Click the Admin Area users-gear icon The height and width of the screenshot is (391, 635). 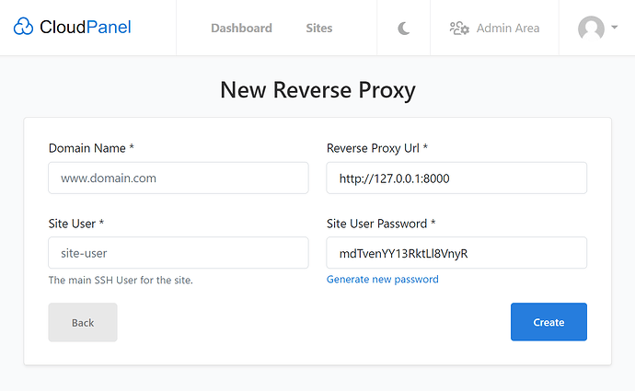point(459,29)
